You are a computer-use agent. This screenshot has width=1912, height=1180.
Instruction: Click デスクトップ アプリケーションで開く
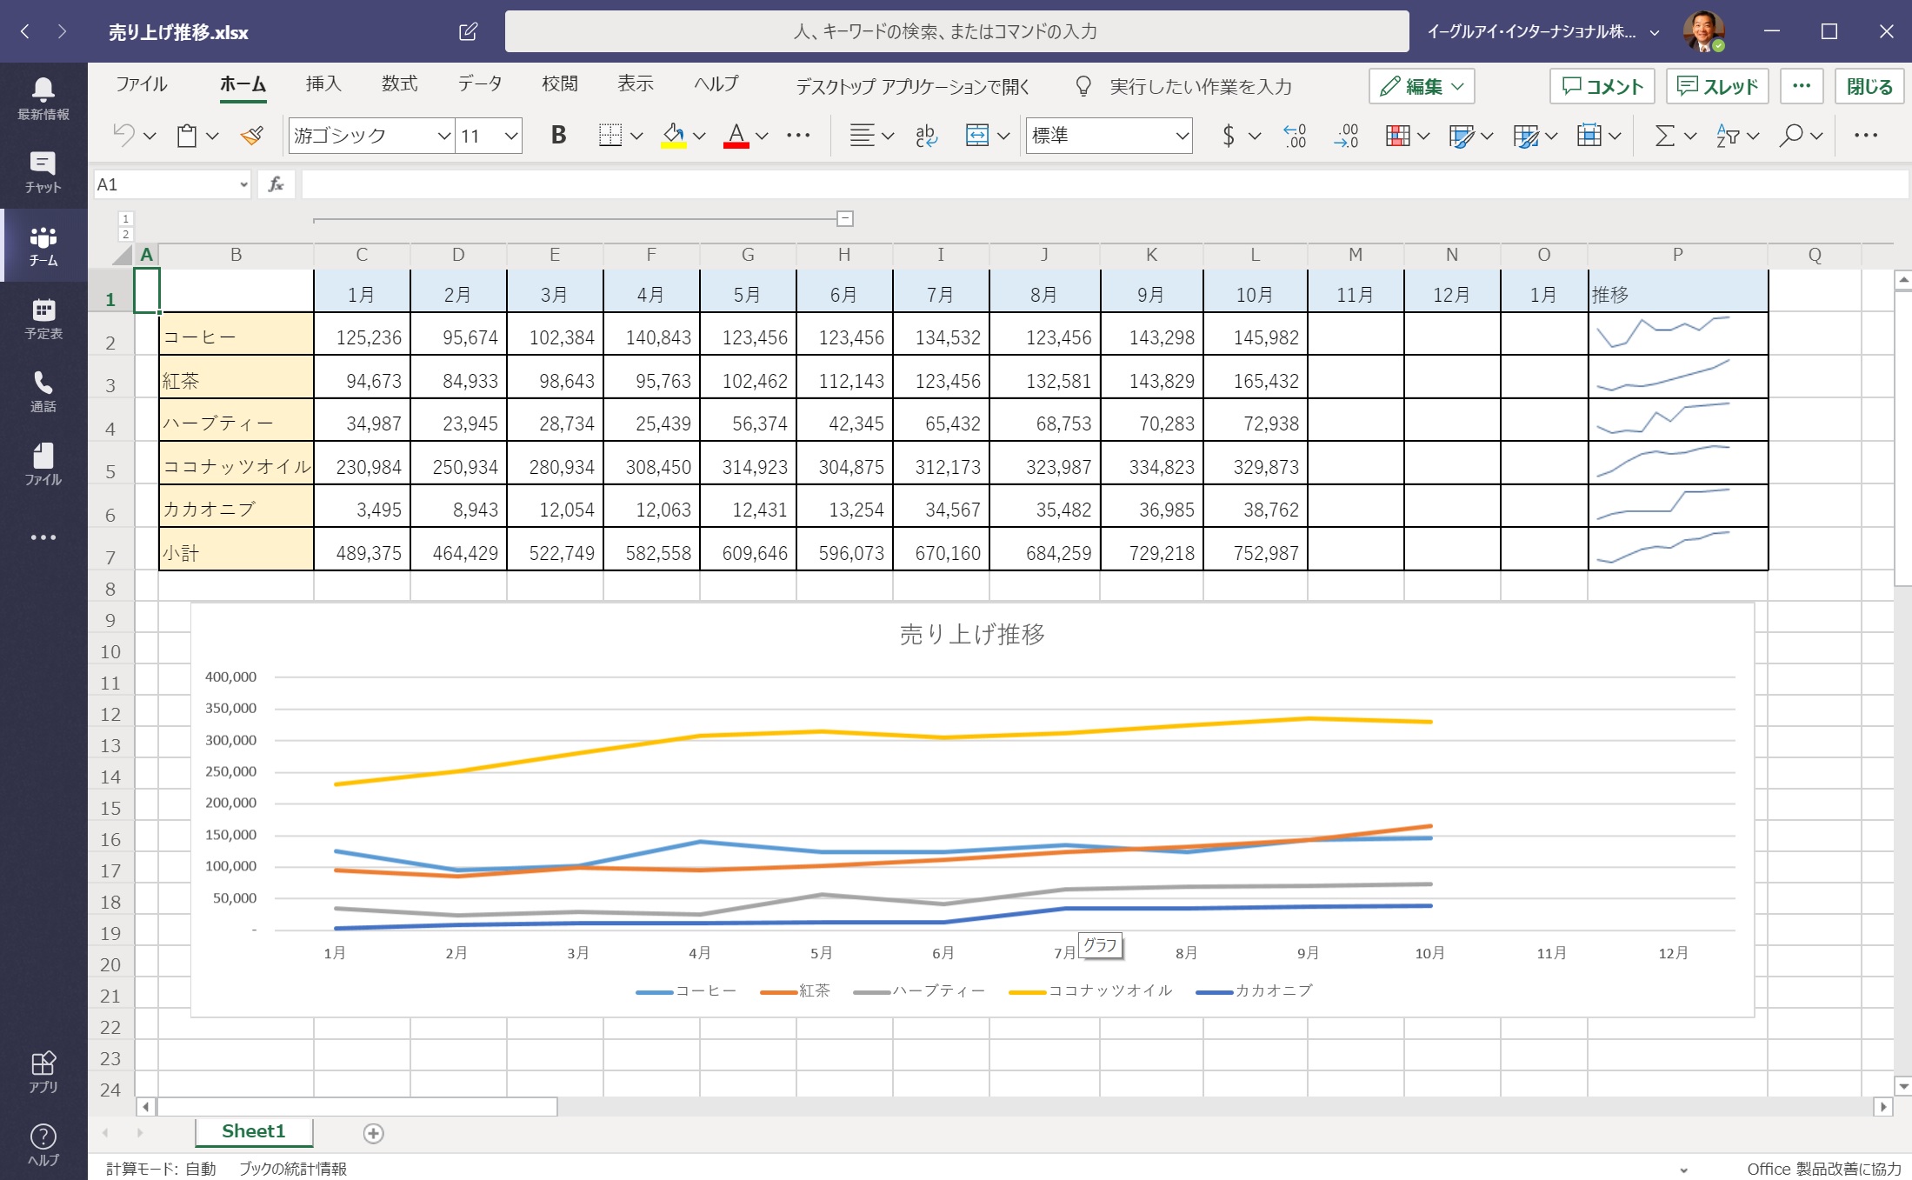coord(913,86)
